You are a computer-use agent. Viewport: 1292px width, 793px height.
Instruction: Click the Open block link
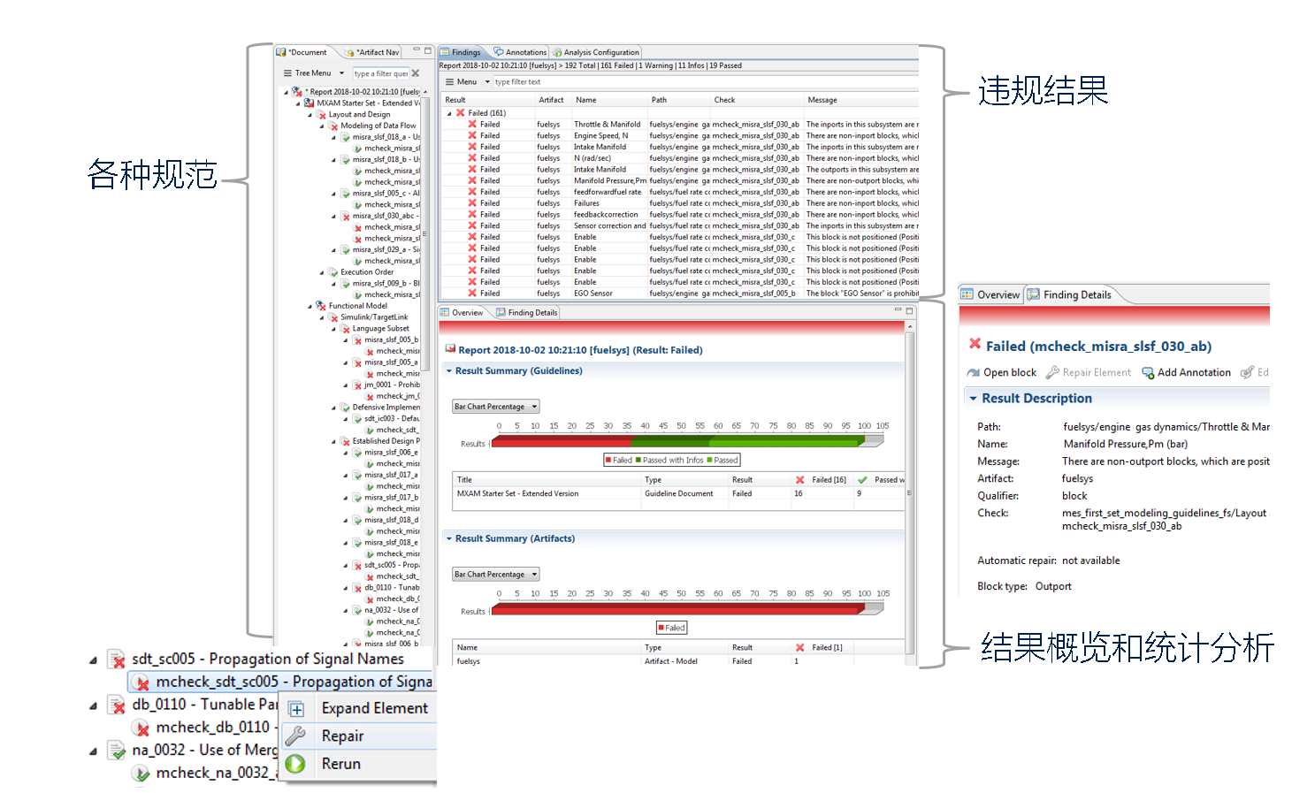point(1010,373)
